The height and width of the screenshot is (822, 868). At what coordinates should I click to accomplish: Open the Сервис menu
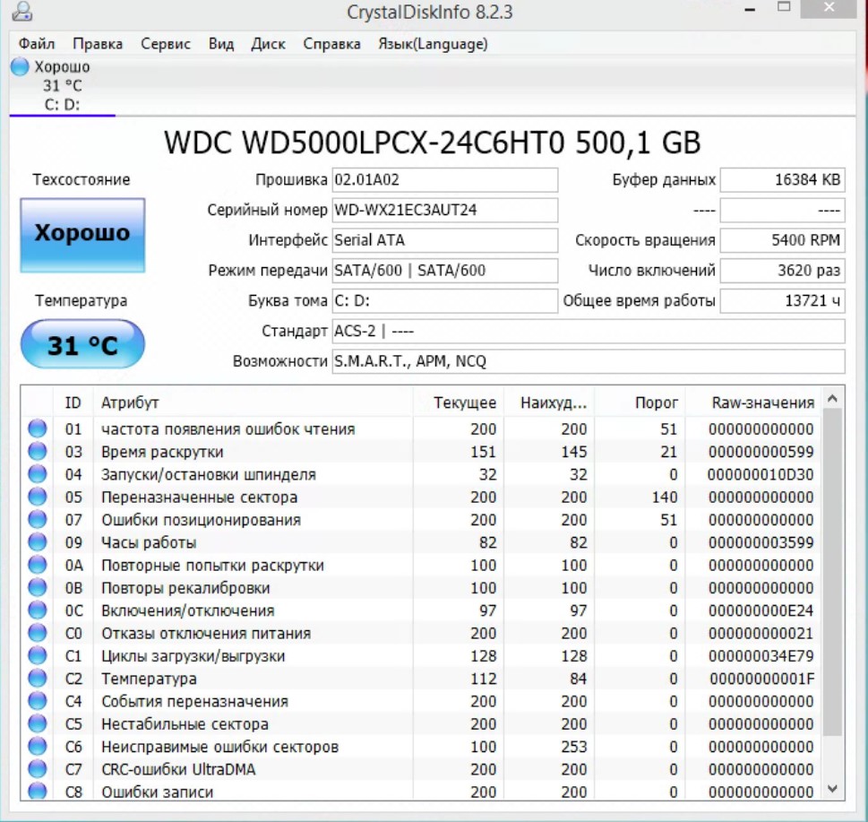click(x=166, y=44)
